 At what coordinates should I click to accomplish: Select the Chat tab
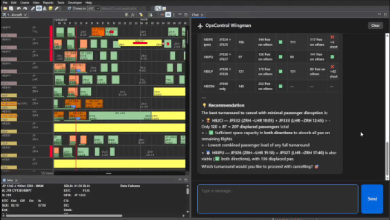195,15
